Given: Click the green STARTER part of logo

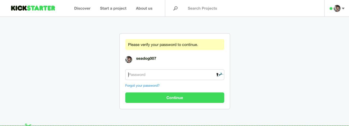Looking at the screenshot, I should tap(41, 8).
